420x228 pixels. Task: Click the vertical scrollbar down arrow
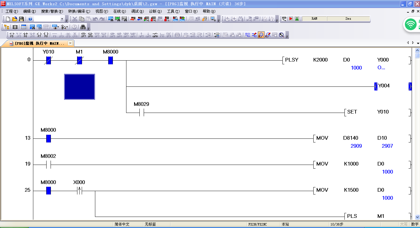tap(418, 217)
